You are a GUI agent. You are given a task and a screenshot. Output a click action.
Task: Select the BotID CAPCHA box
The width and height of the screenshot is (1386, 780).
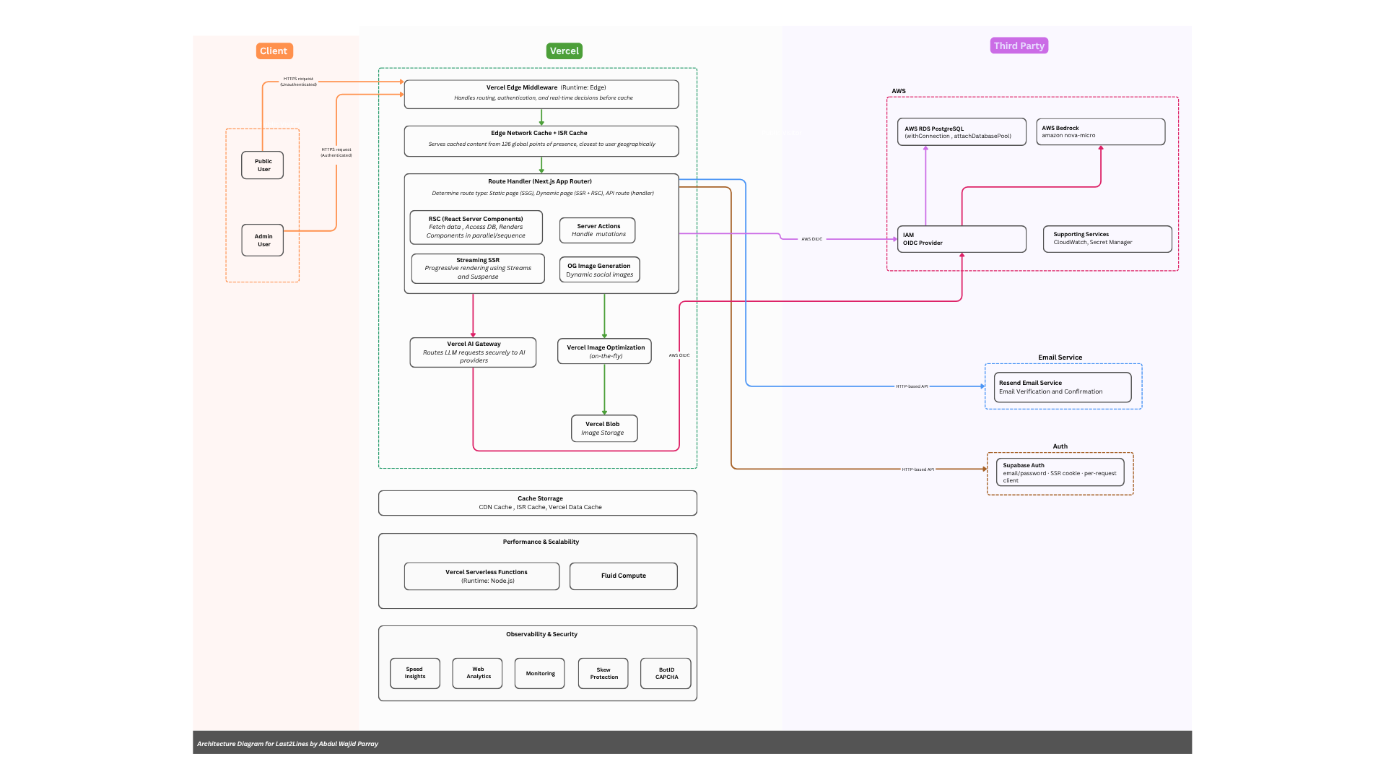(666, 673)
